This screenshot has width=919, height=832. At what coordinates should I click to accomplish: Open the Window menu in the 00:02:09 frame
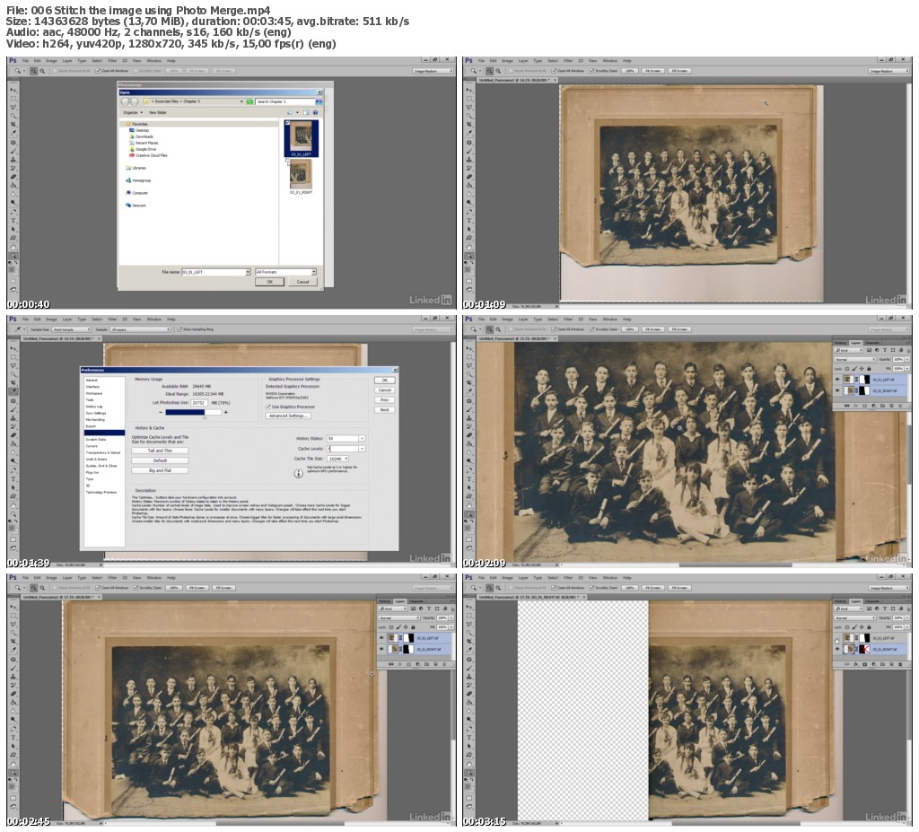point(609,319)
